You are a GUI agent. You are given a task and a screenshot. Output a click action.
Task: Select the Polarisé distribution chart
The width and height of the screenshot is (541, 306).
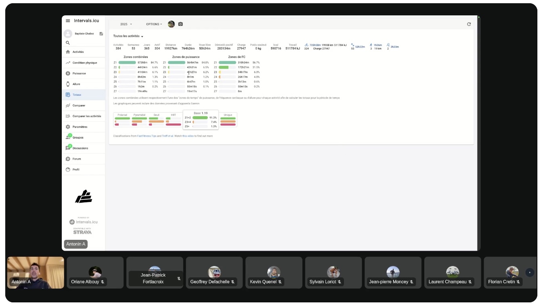(122, 120)
